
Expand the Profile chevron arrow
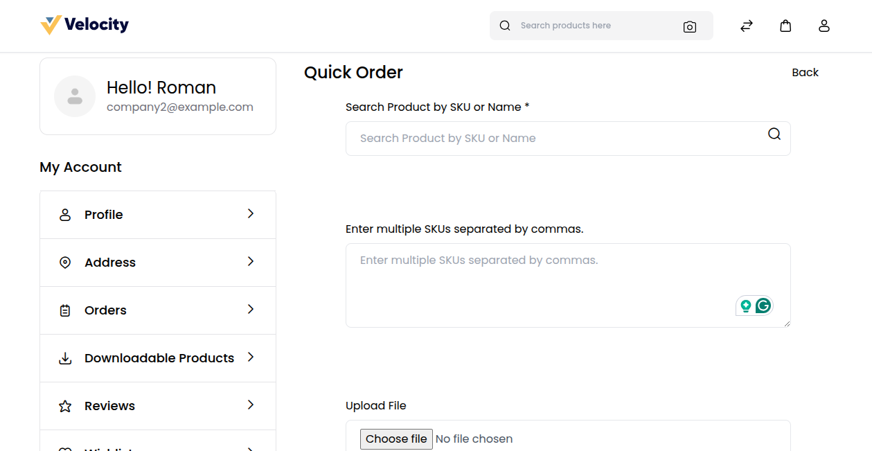point(251,214)
